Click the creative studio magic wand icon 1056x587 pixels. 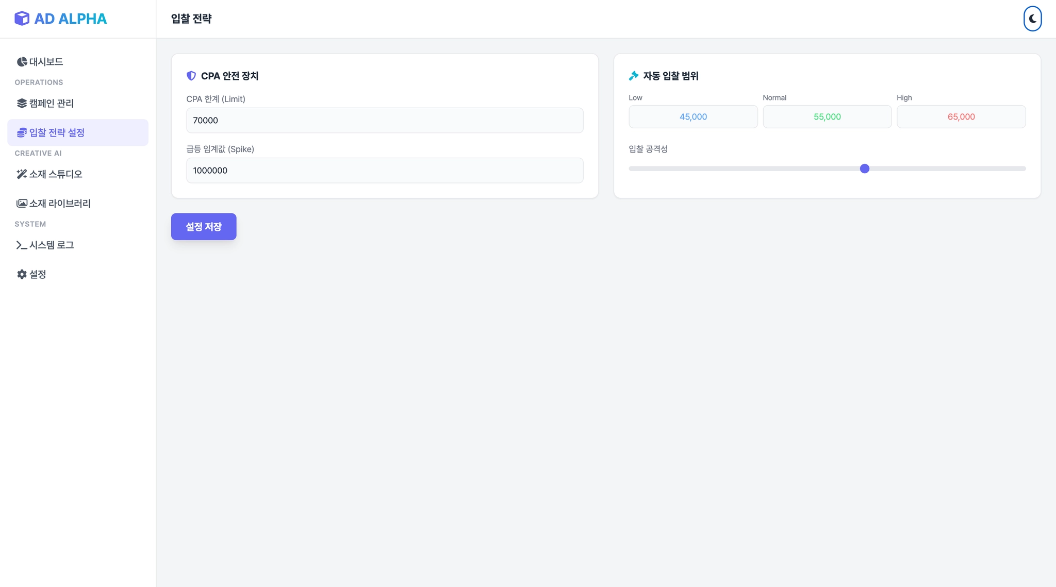[x=22, y=174]
